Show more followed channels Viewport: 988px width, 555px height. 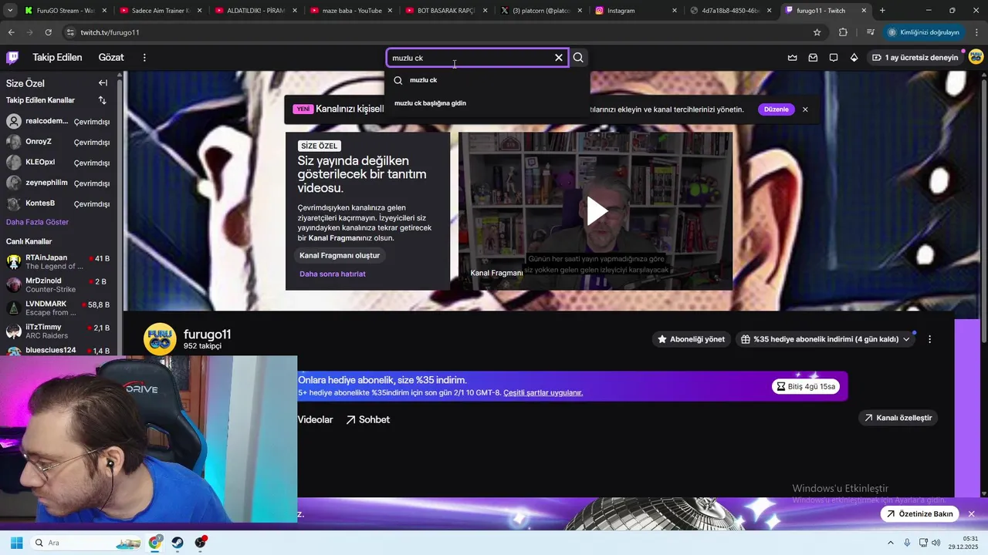coord(38,222)
